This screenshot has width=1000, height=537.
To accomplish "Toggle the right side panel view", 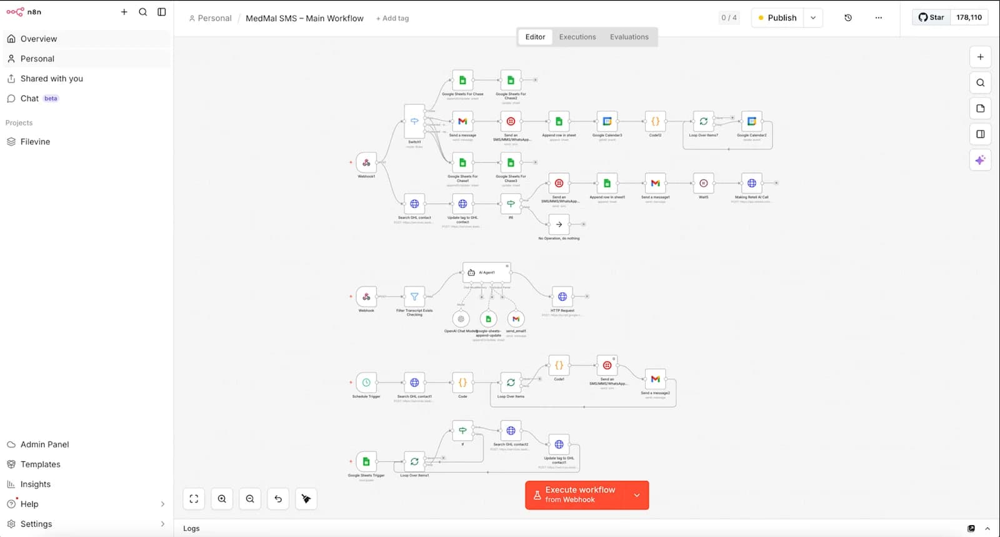I will pyautogui.click(x=980, y=134).
